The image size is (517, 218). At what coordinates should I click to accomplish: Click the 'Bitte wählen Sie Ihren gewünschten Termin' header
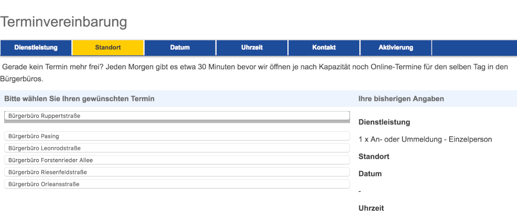[80, 99]
